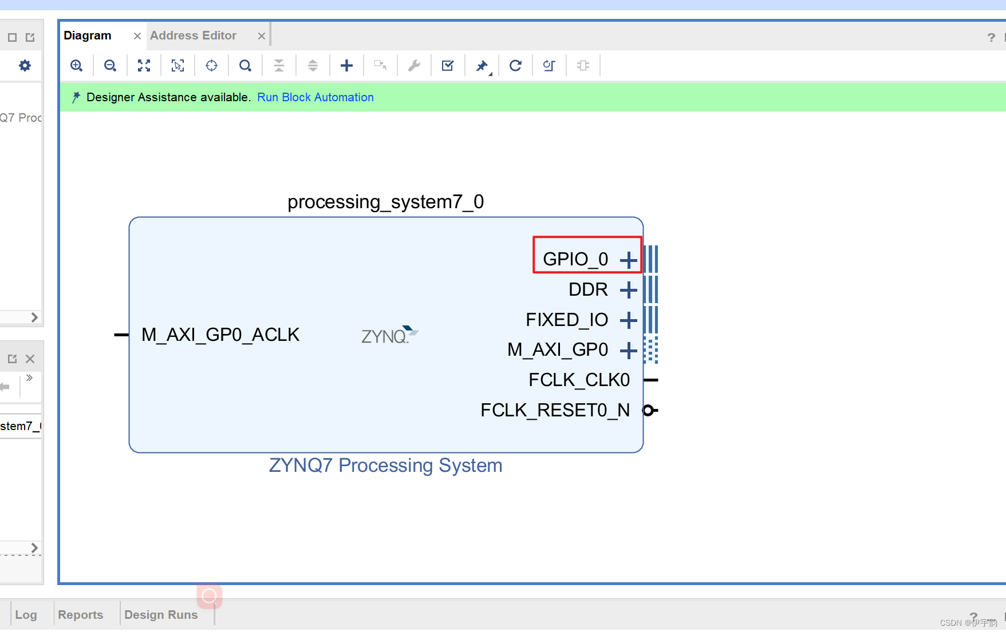Click the Optimize Routing icon
This screenshot has width=1006, height=632.
[x=549, y=66]
